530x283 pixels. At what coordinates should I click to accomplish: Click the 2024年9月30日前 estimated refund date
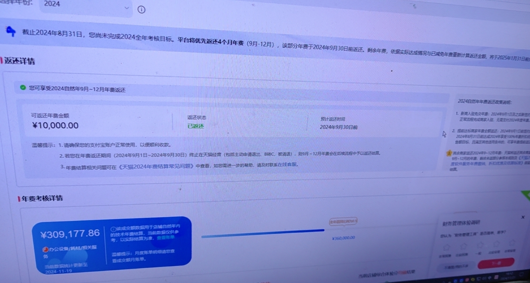pos(339,127)
